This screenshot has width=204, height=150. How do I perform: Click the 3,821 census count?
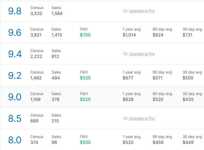(36, 35)
